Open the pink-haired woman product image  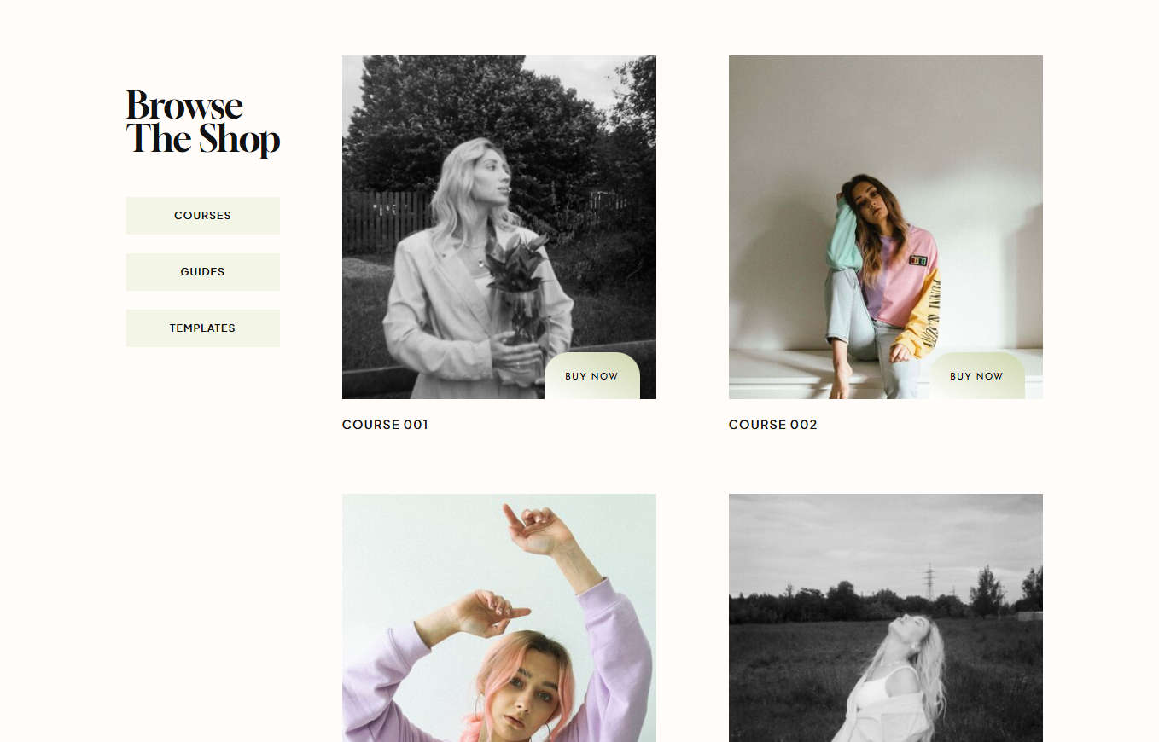click(499, 617)
